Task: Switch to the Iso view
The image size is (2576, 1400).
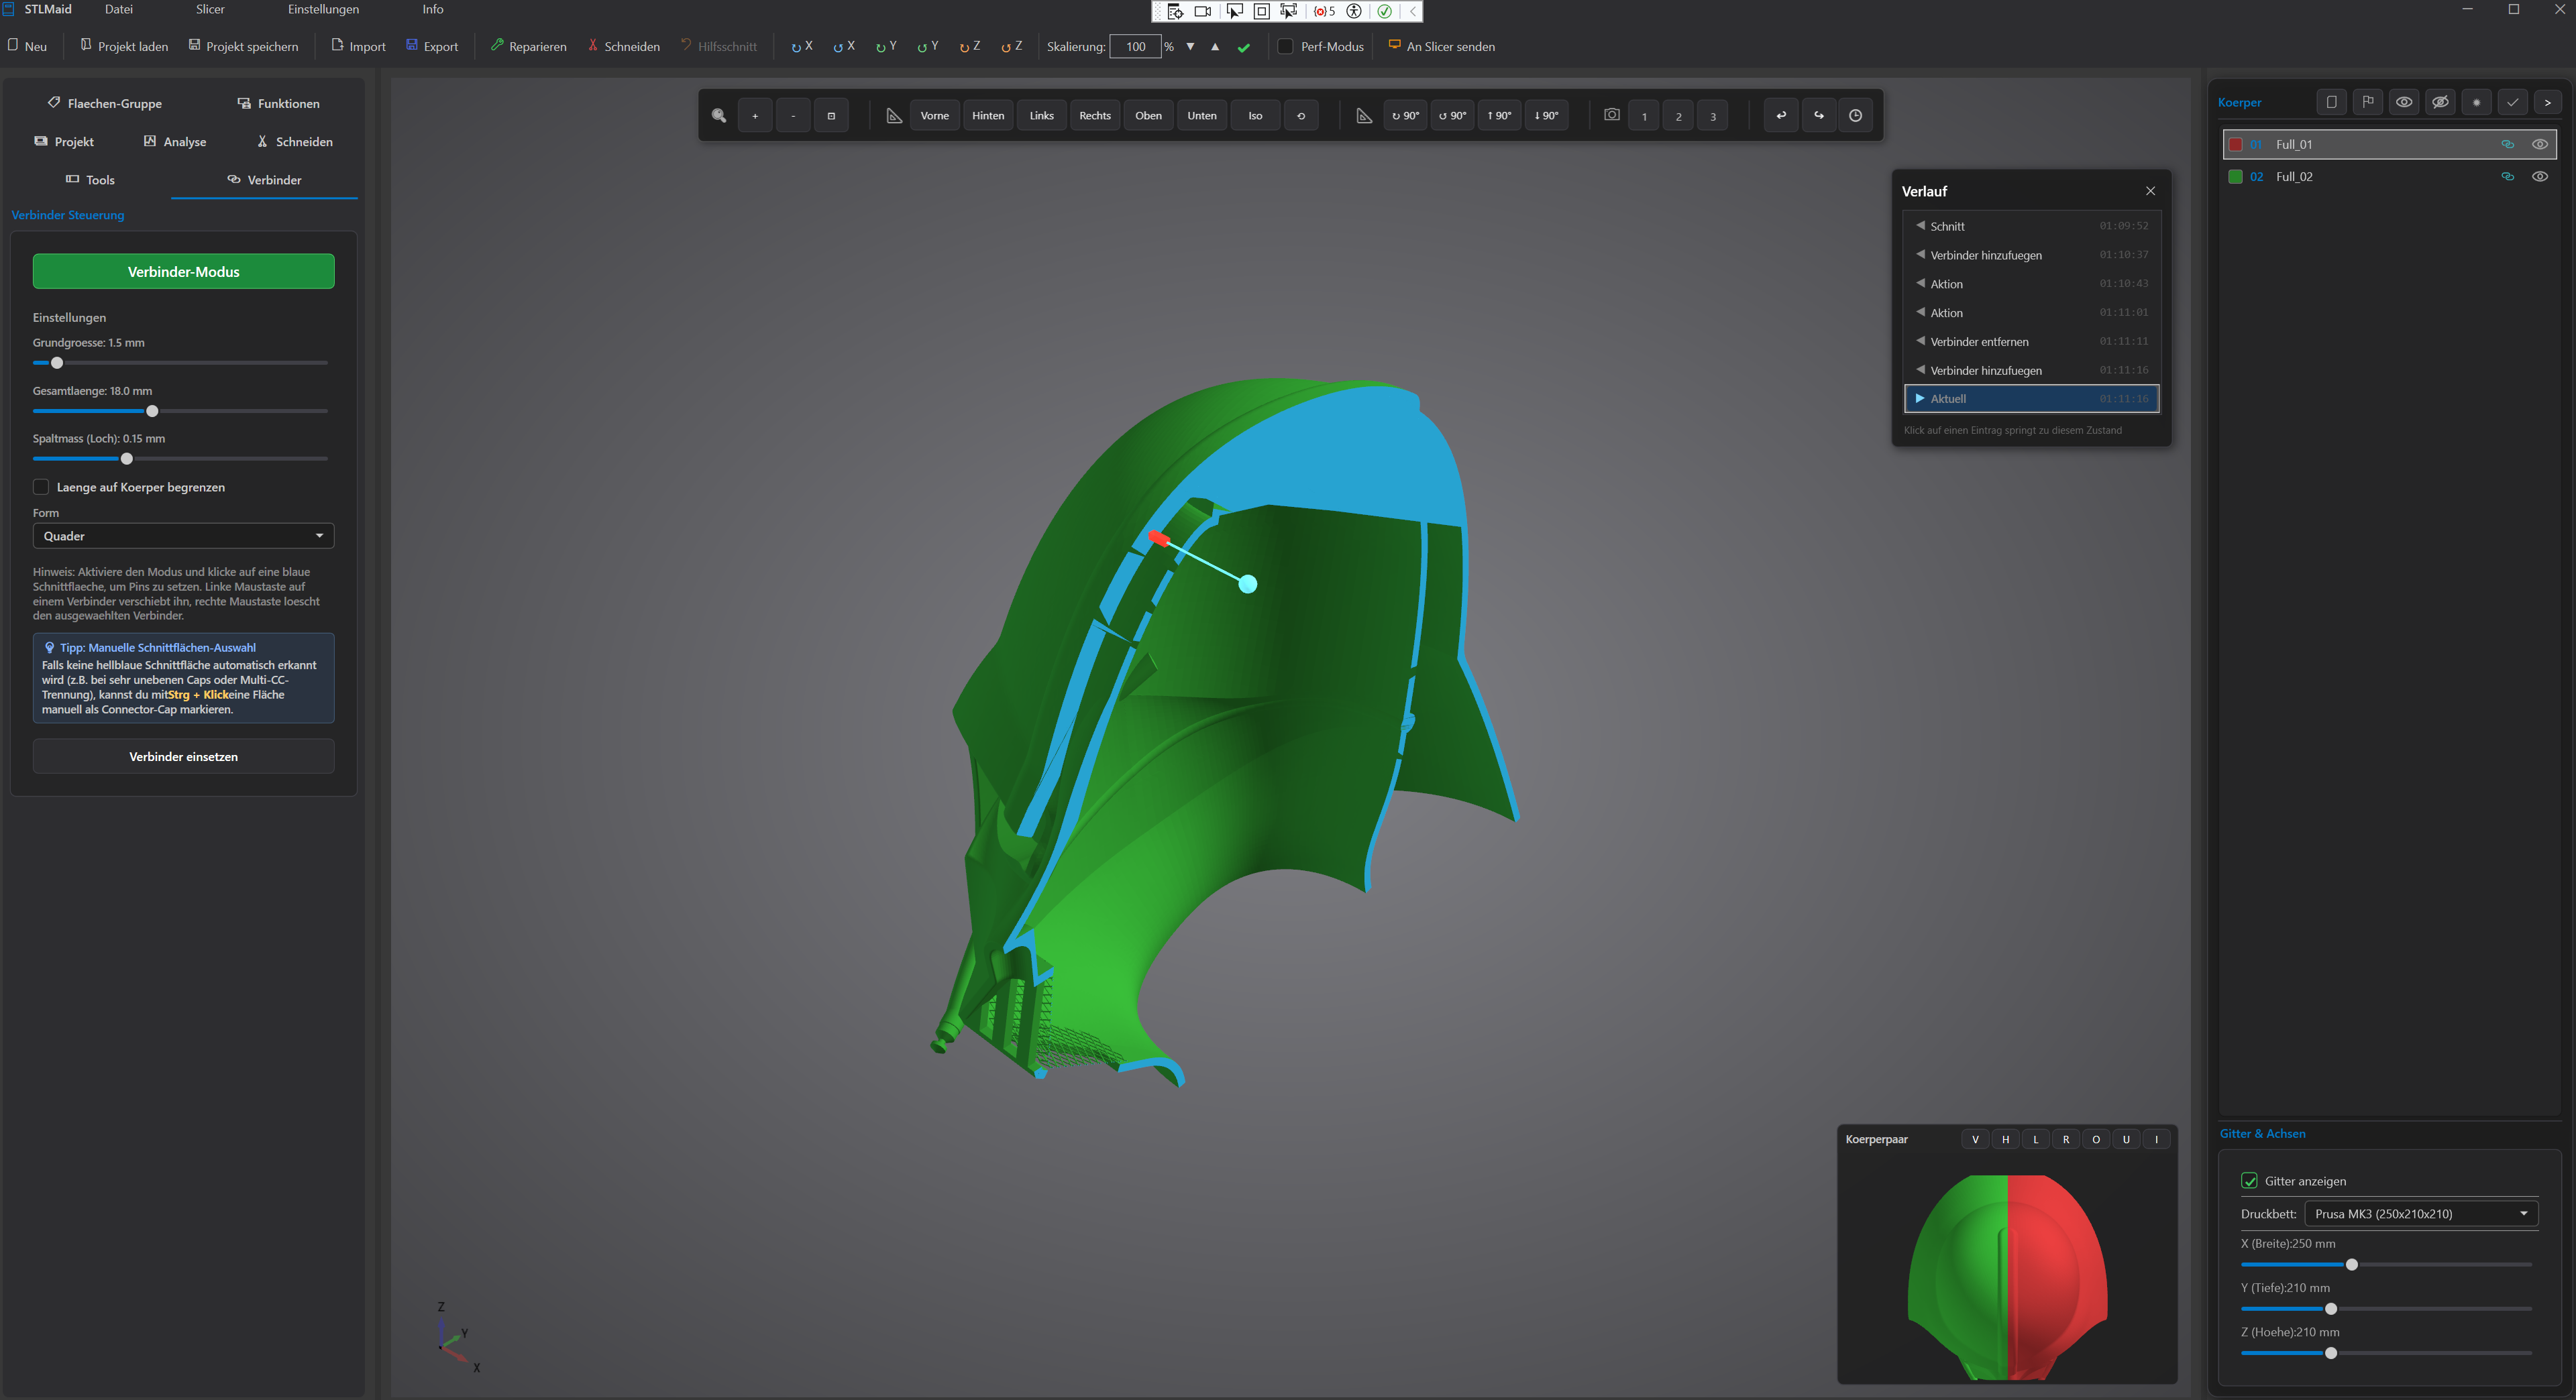Action: (1255, 116)
